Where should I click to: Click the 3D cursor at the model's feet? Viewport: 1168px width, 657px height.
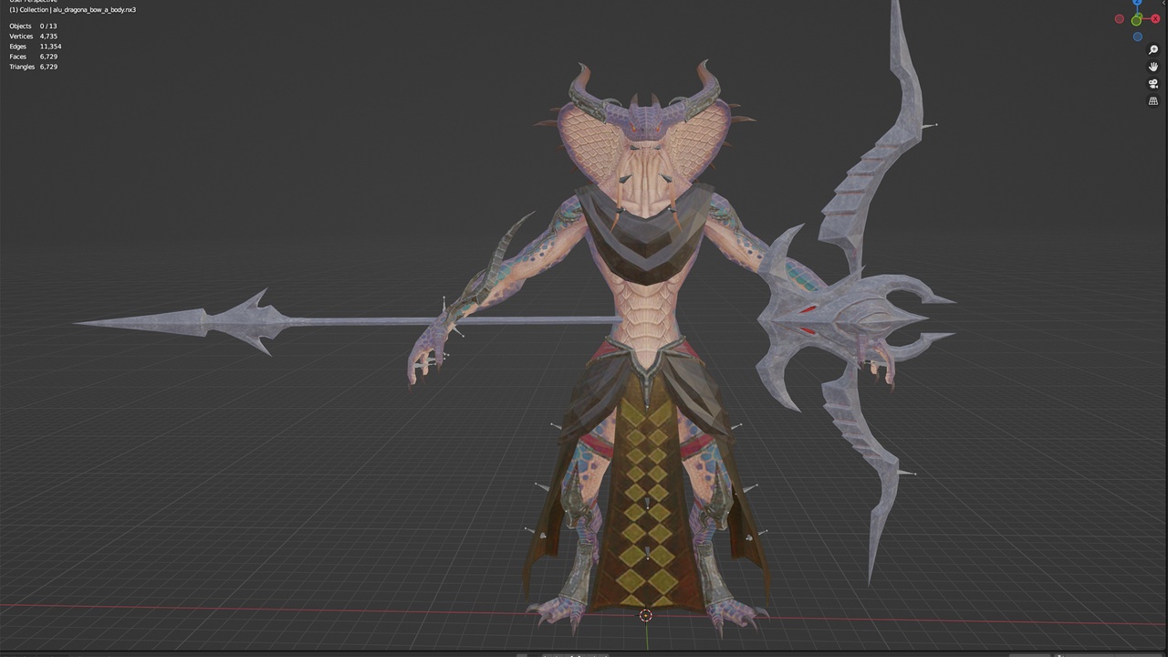pyautogui.click(x=646, y=616)
